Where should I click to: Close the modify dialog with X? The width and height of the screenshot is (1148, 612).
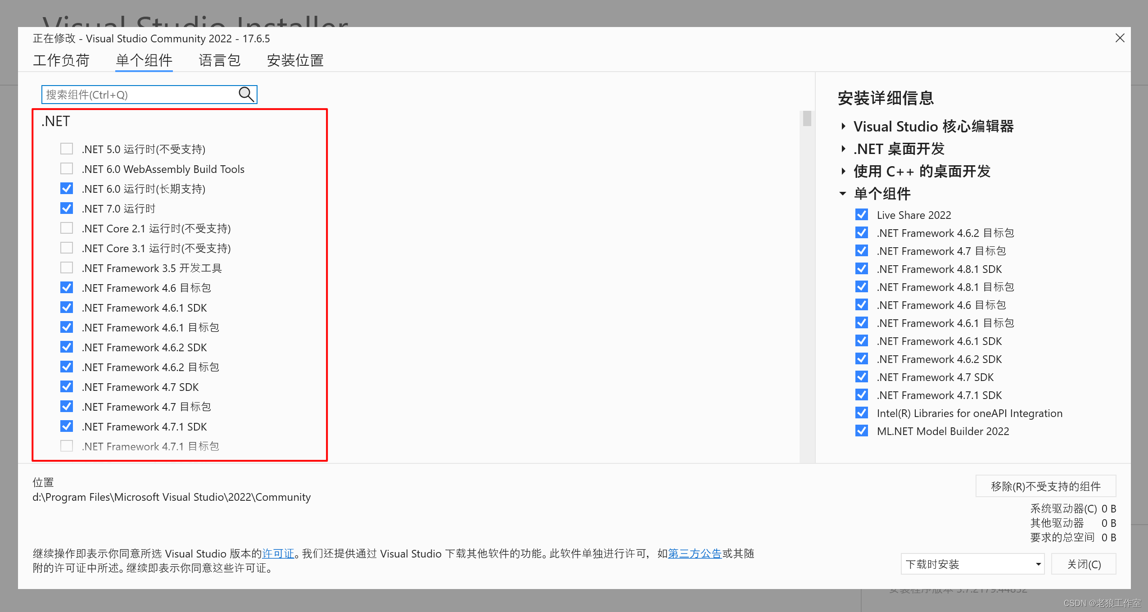pos(1120,38)
